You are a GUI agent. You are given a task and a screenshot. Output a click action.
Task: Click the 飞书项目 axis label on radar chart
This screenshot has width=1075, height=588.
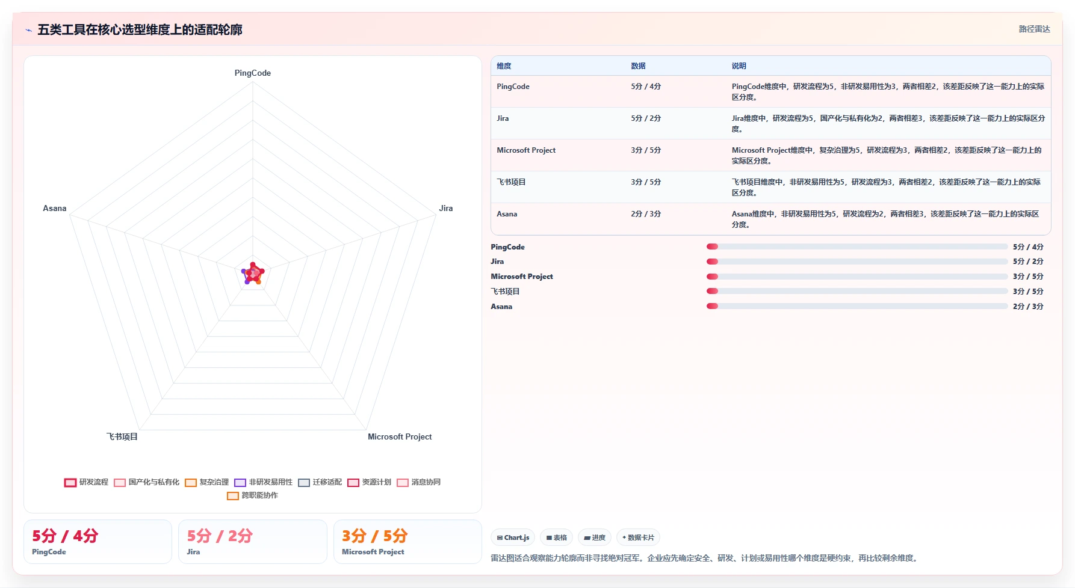pyautogui.click(x=122, y=436)
